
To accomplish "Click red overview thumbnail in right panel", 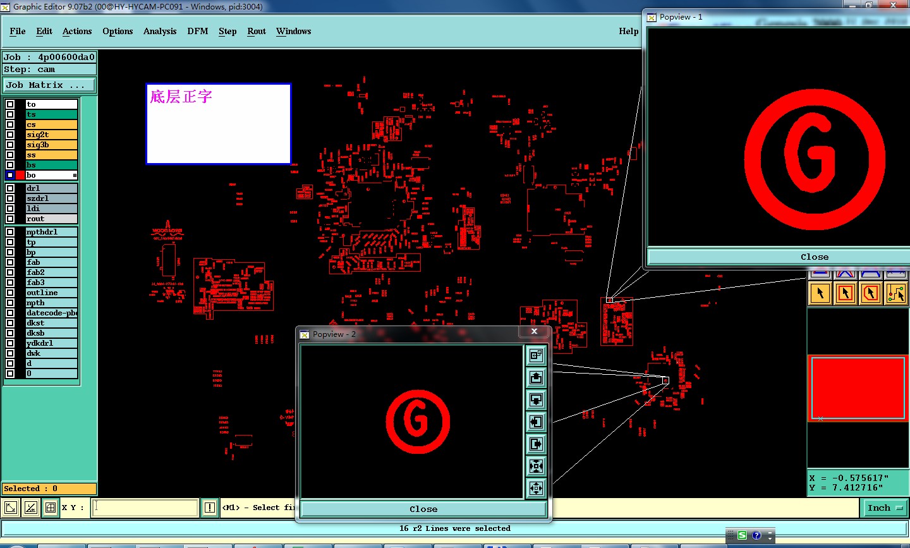I will pos(858,388).
